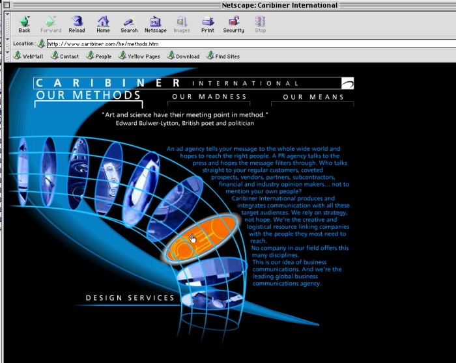Reload the current page

click(77, 24)
